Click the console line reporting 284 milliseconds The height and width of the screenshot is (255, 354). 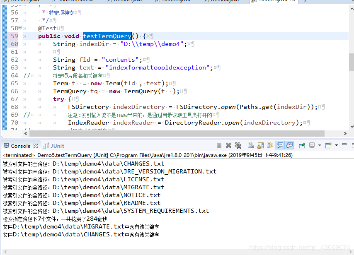point(55,219)
